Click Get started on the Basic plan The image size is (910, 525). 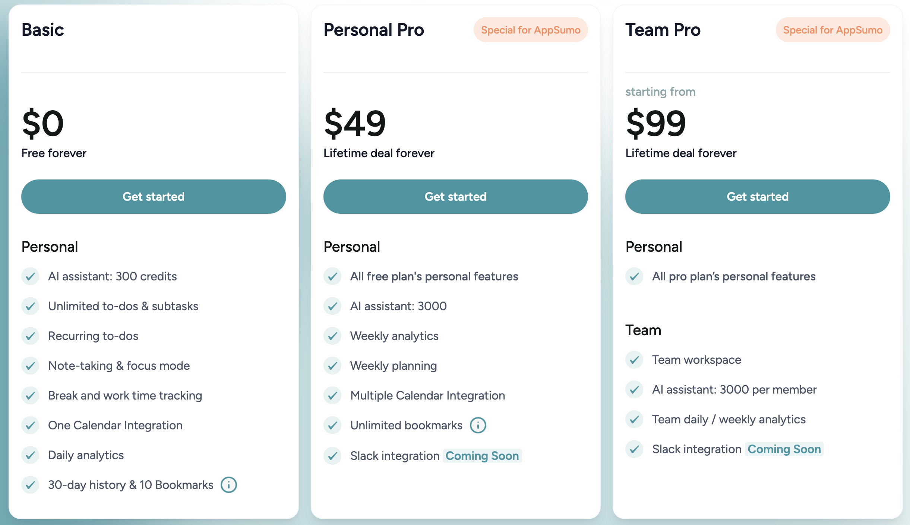[x=154, y=197]
